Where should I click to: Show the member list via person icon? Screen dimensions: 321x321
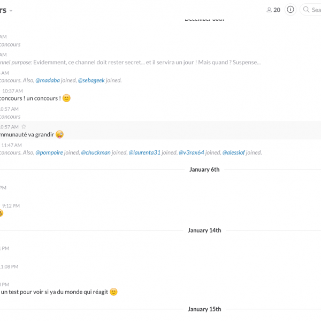[269, 10]
